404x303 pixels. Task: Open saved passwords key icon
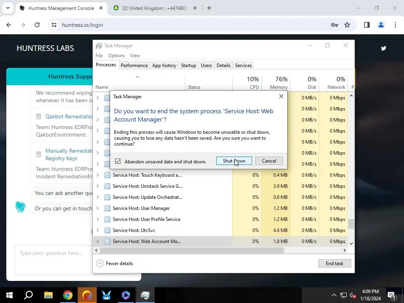point(335,25)
